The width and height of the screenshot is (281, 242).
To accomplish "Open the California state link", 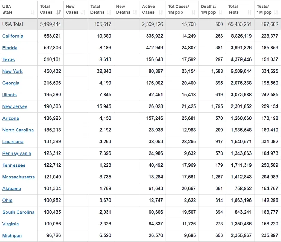I will tap(13, 36).
